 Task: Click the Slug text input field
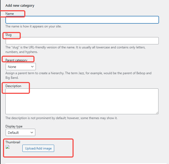tap(82, 41)
